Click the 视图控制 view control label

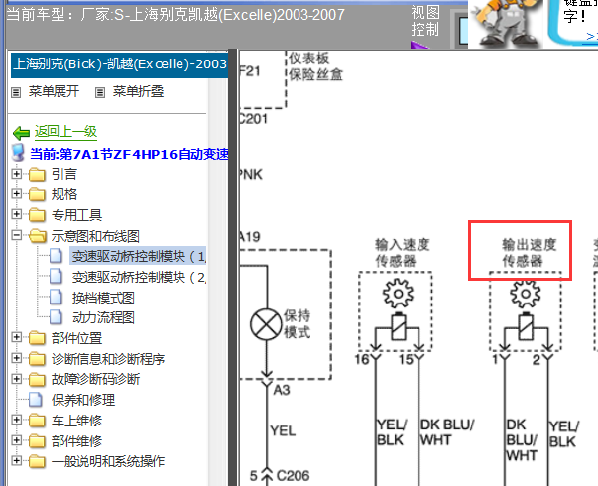[x=424, y=21]
